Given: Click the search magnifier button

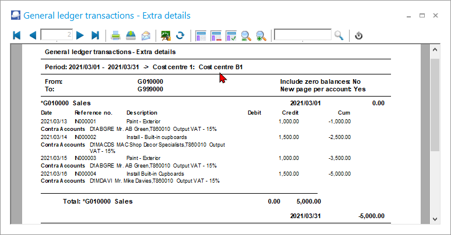Looking at the screenshot, I should 339,35.
